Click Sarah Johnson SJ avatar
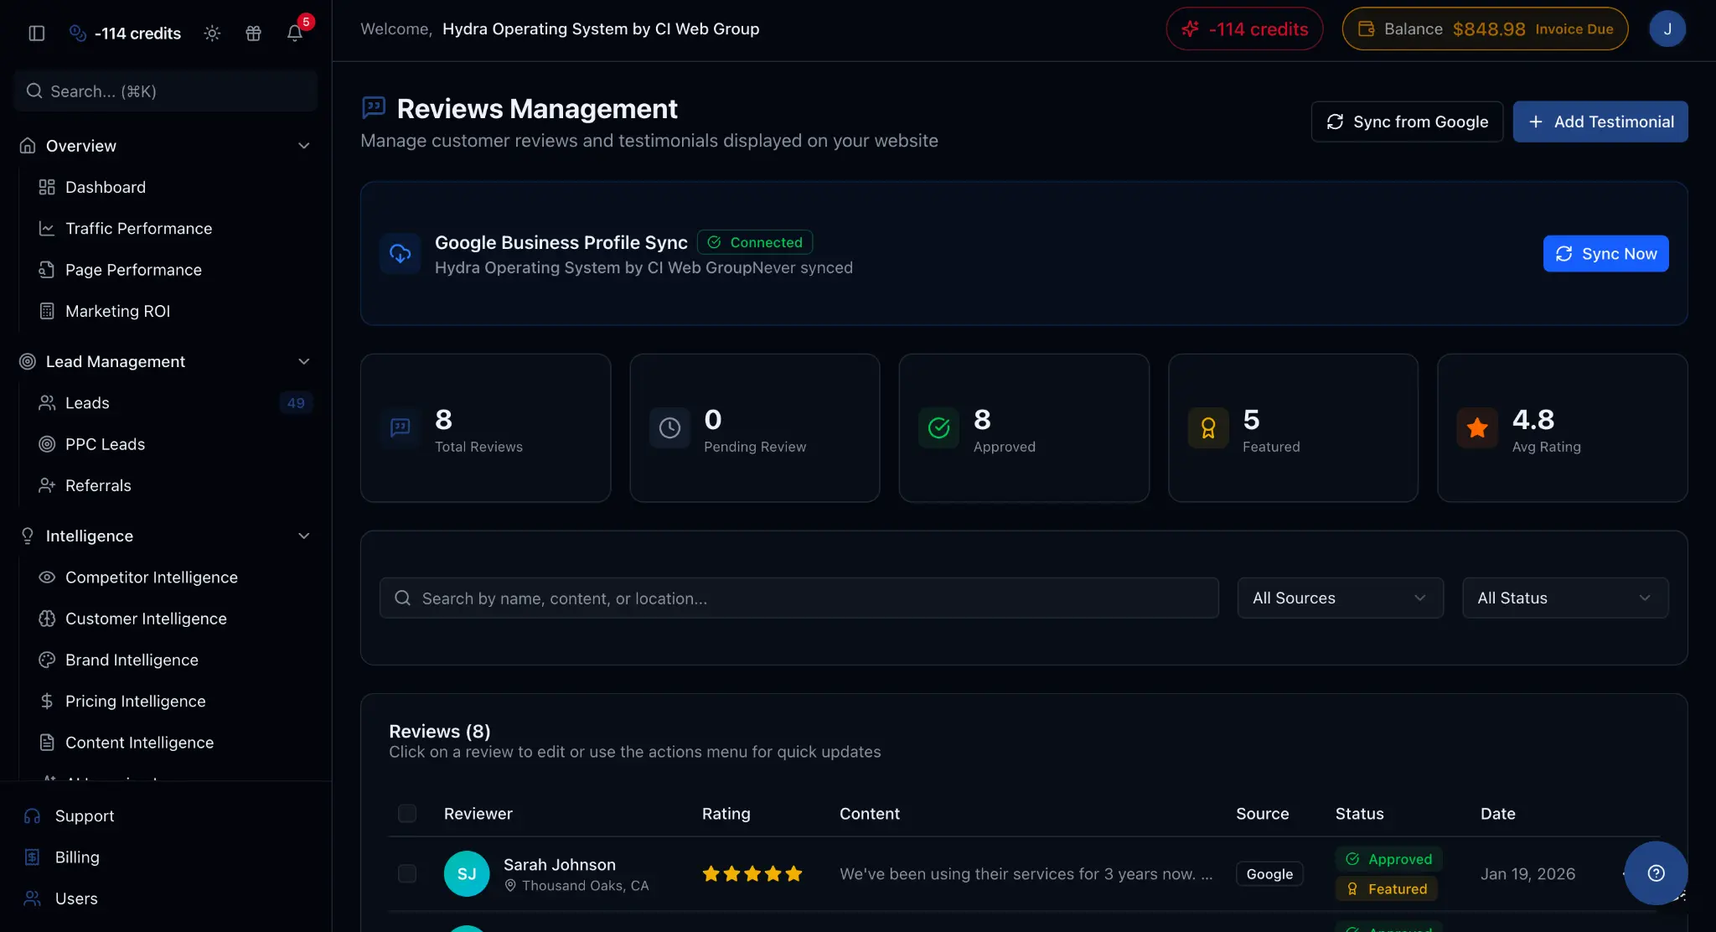The height and width of the screenshot is (932, 1716). click(x=467, y=873)
